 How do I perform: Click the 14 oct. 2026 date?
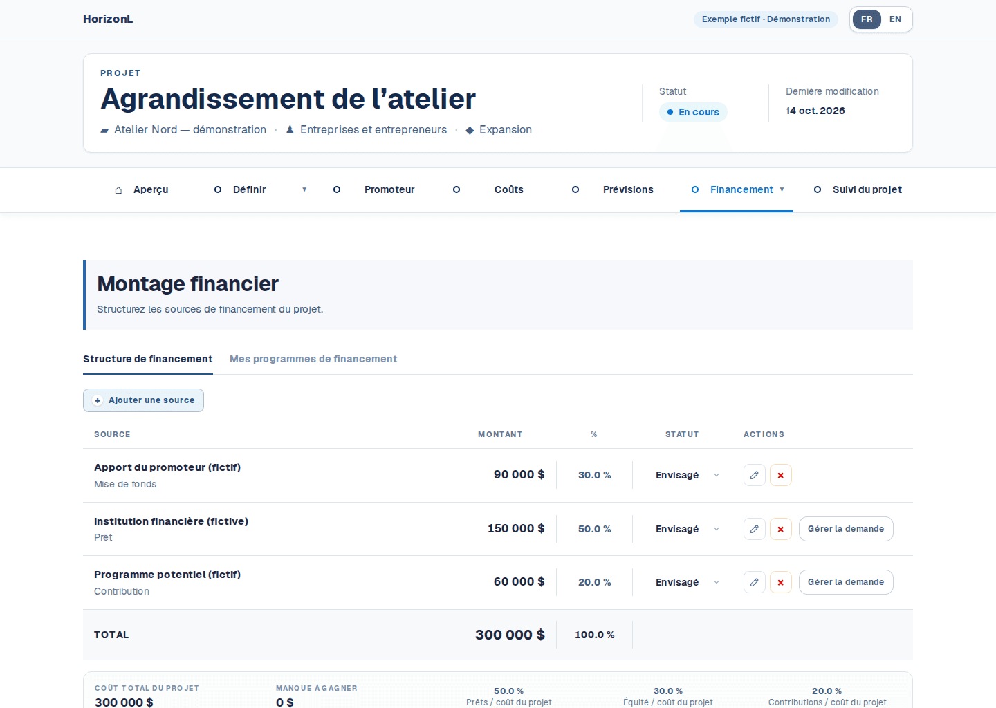pyautogui.click(x=815, y=111)
